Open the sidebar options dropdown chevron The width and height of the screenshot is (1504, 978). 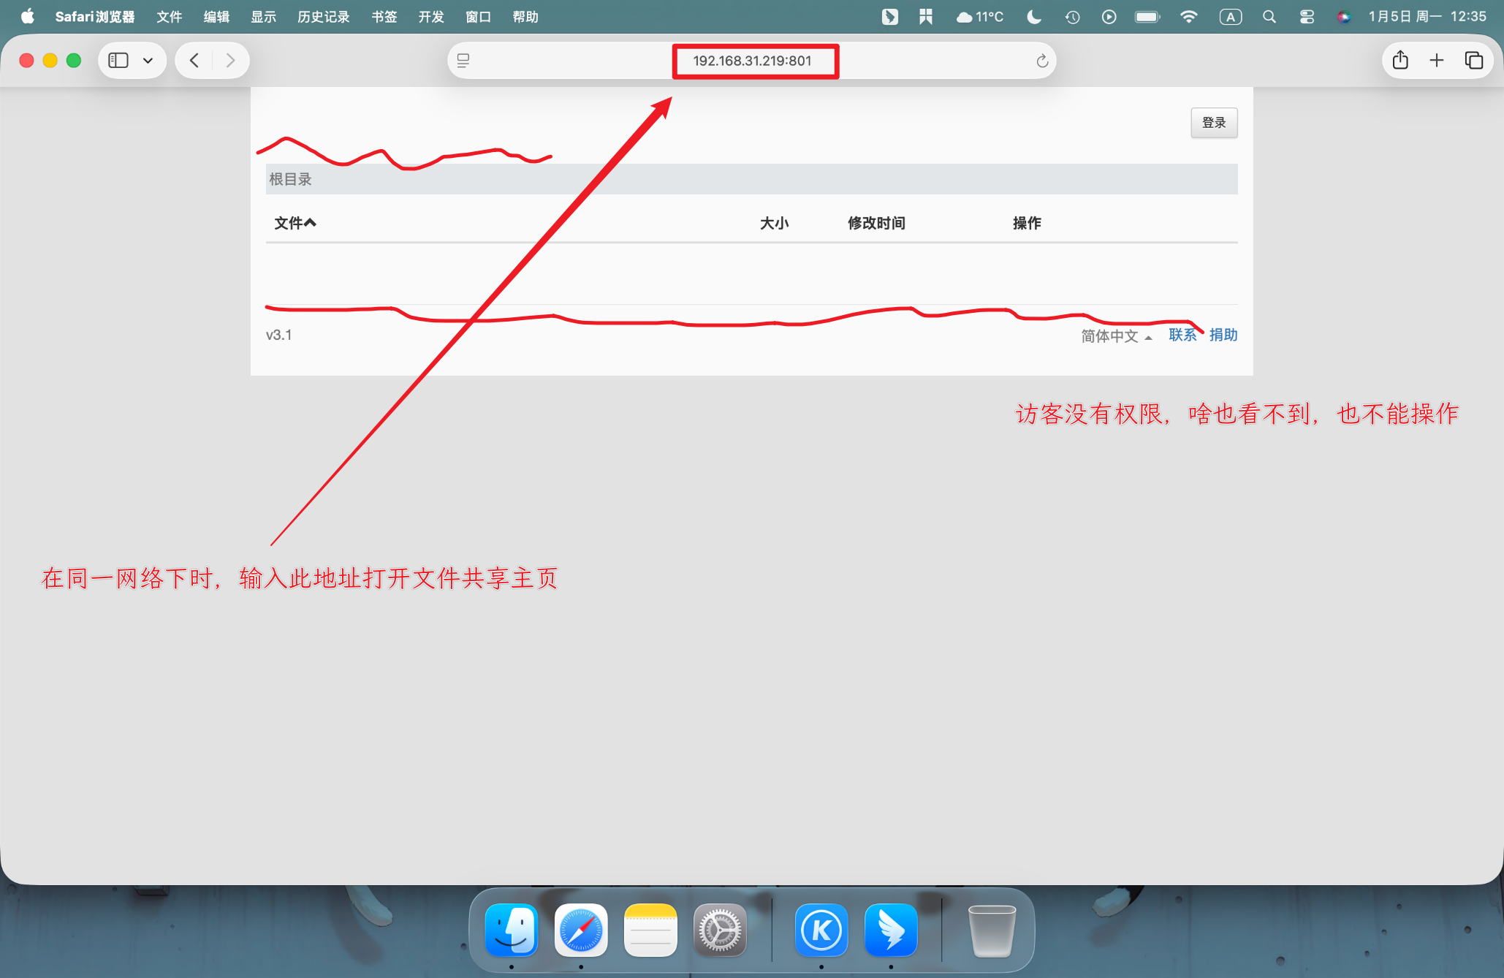(x=148, y=61)
